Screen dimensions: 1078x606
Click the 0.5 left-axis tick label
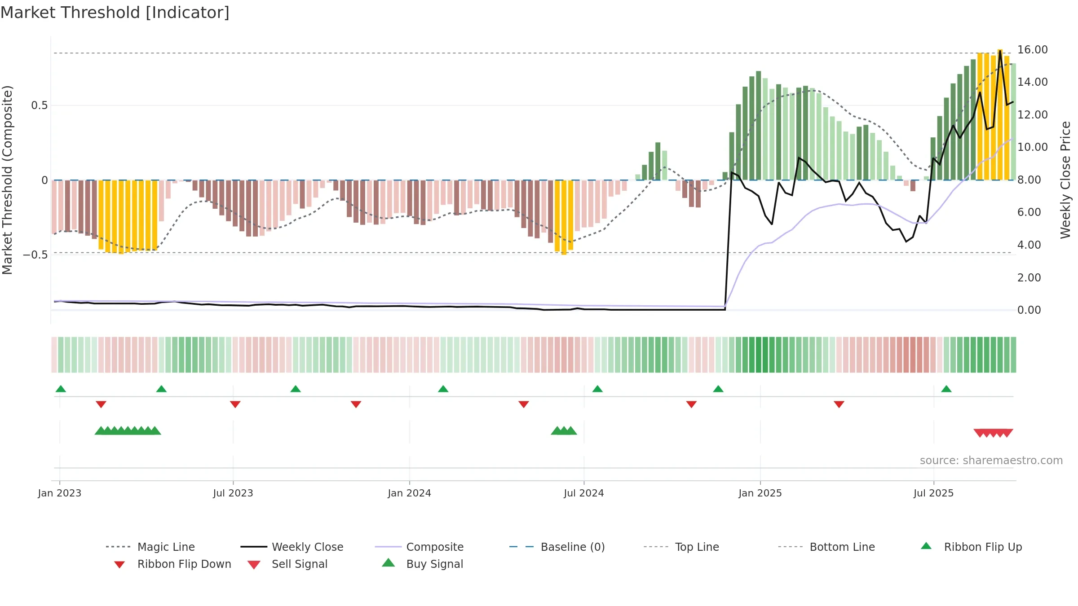point(39,105)
